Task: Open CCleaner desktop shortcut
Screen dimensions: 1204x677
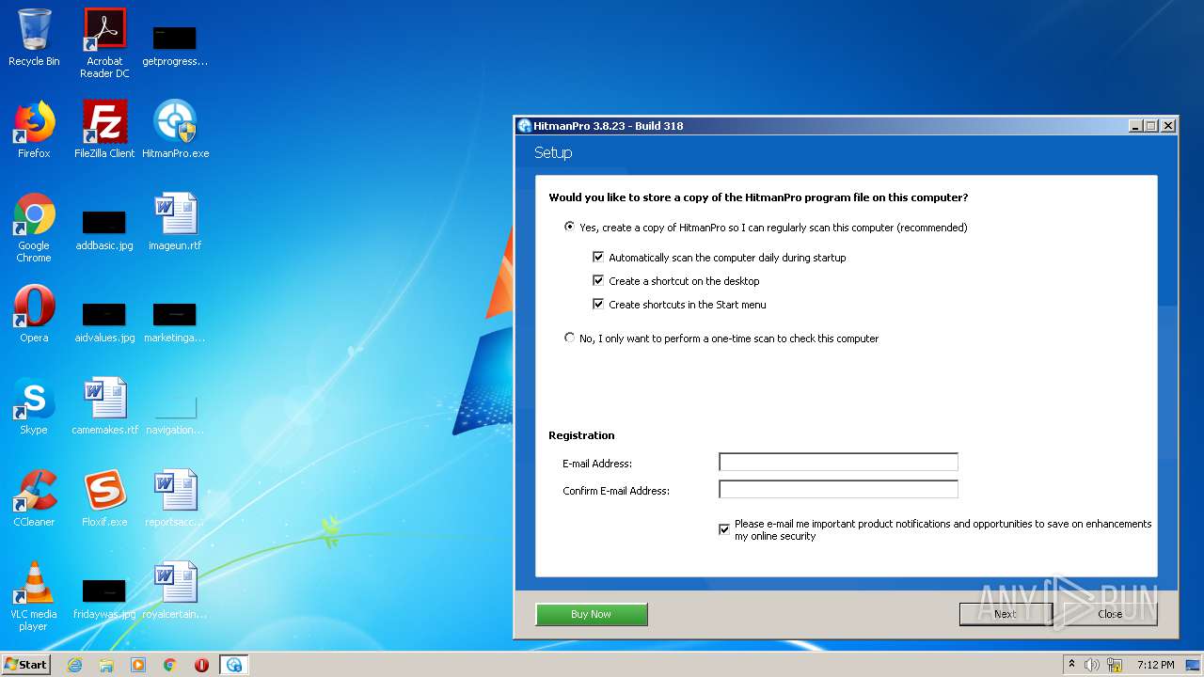Action: [x=34, y=497]
